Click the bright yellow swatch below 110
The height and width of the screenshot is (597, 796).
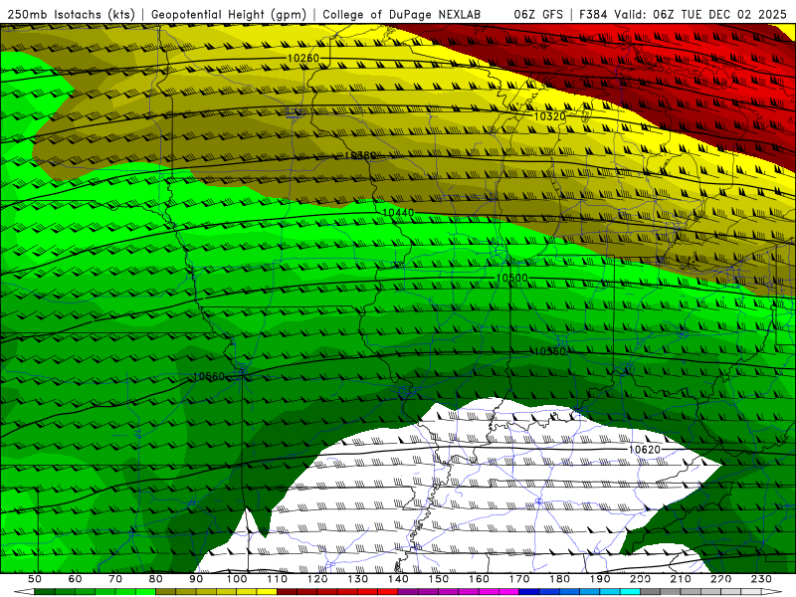click(267, 592)
